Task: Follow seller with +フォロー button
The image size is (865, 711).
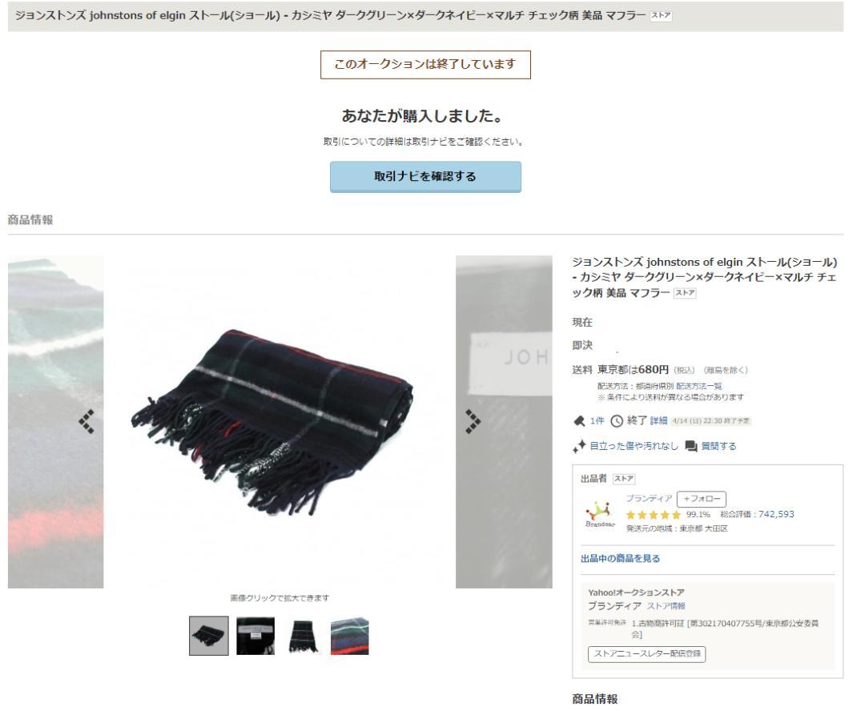Action: tap(701, 499)
